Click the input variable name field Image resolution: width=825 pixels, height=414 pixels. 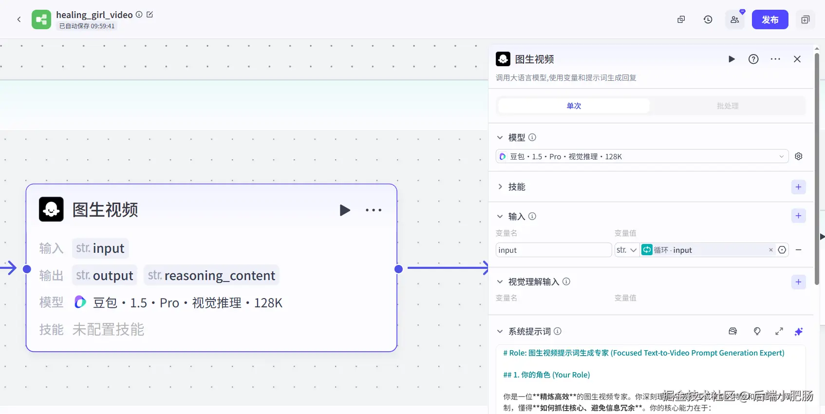[x=554, y=250]
